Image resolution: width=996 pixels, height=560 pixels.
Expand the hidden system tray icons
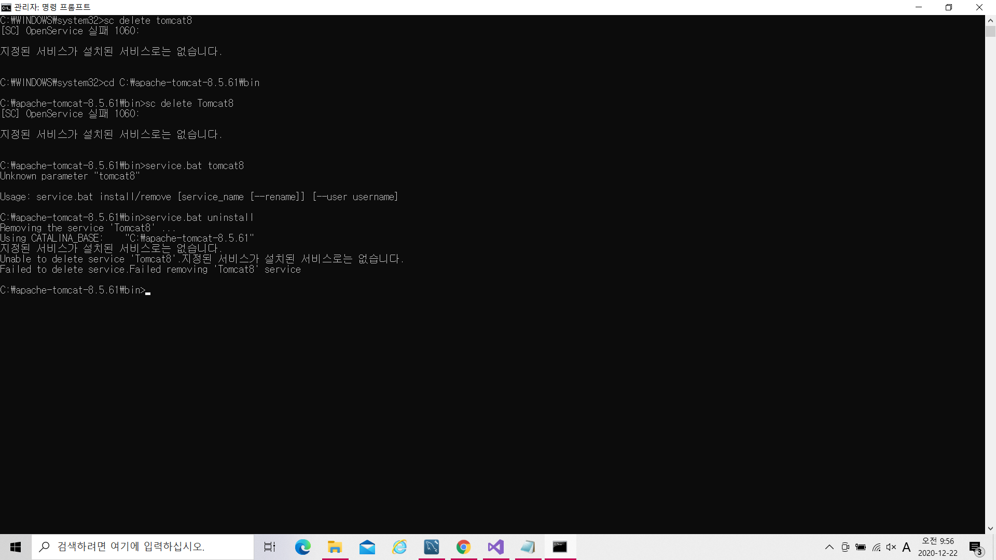(x=829, y=547)
